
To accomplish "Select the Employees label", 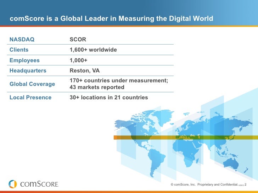I will (x=24, y=60).
